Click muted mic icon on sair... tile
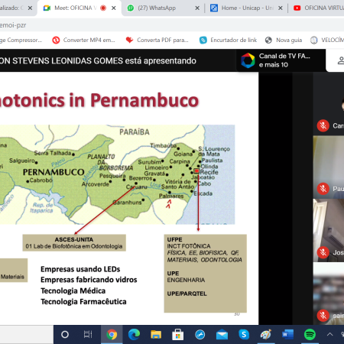344x344 pixels. click(x=323, y=316)
